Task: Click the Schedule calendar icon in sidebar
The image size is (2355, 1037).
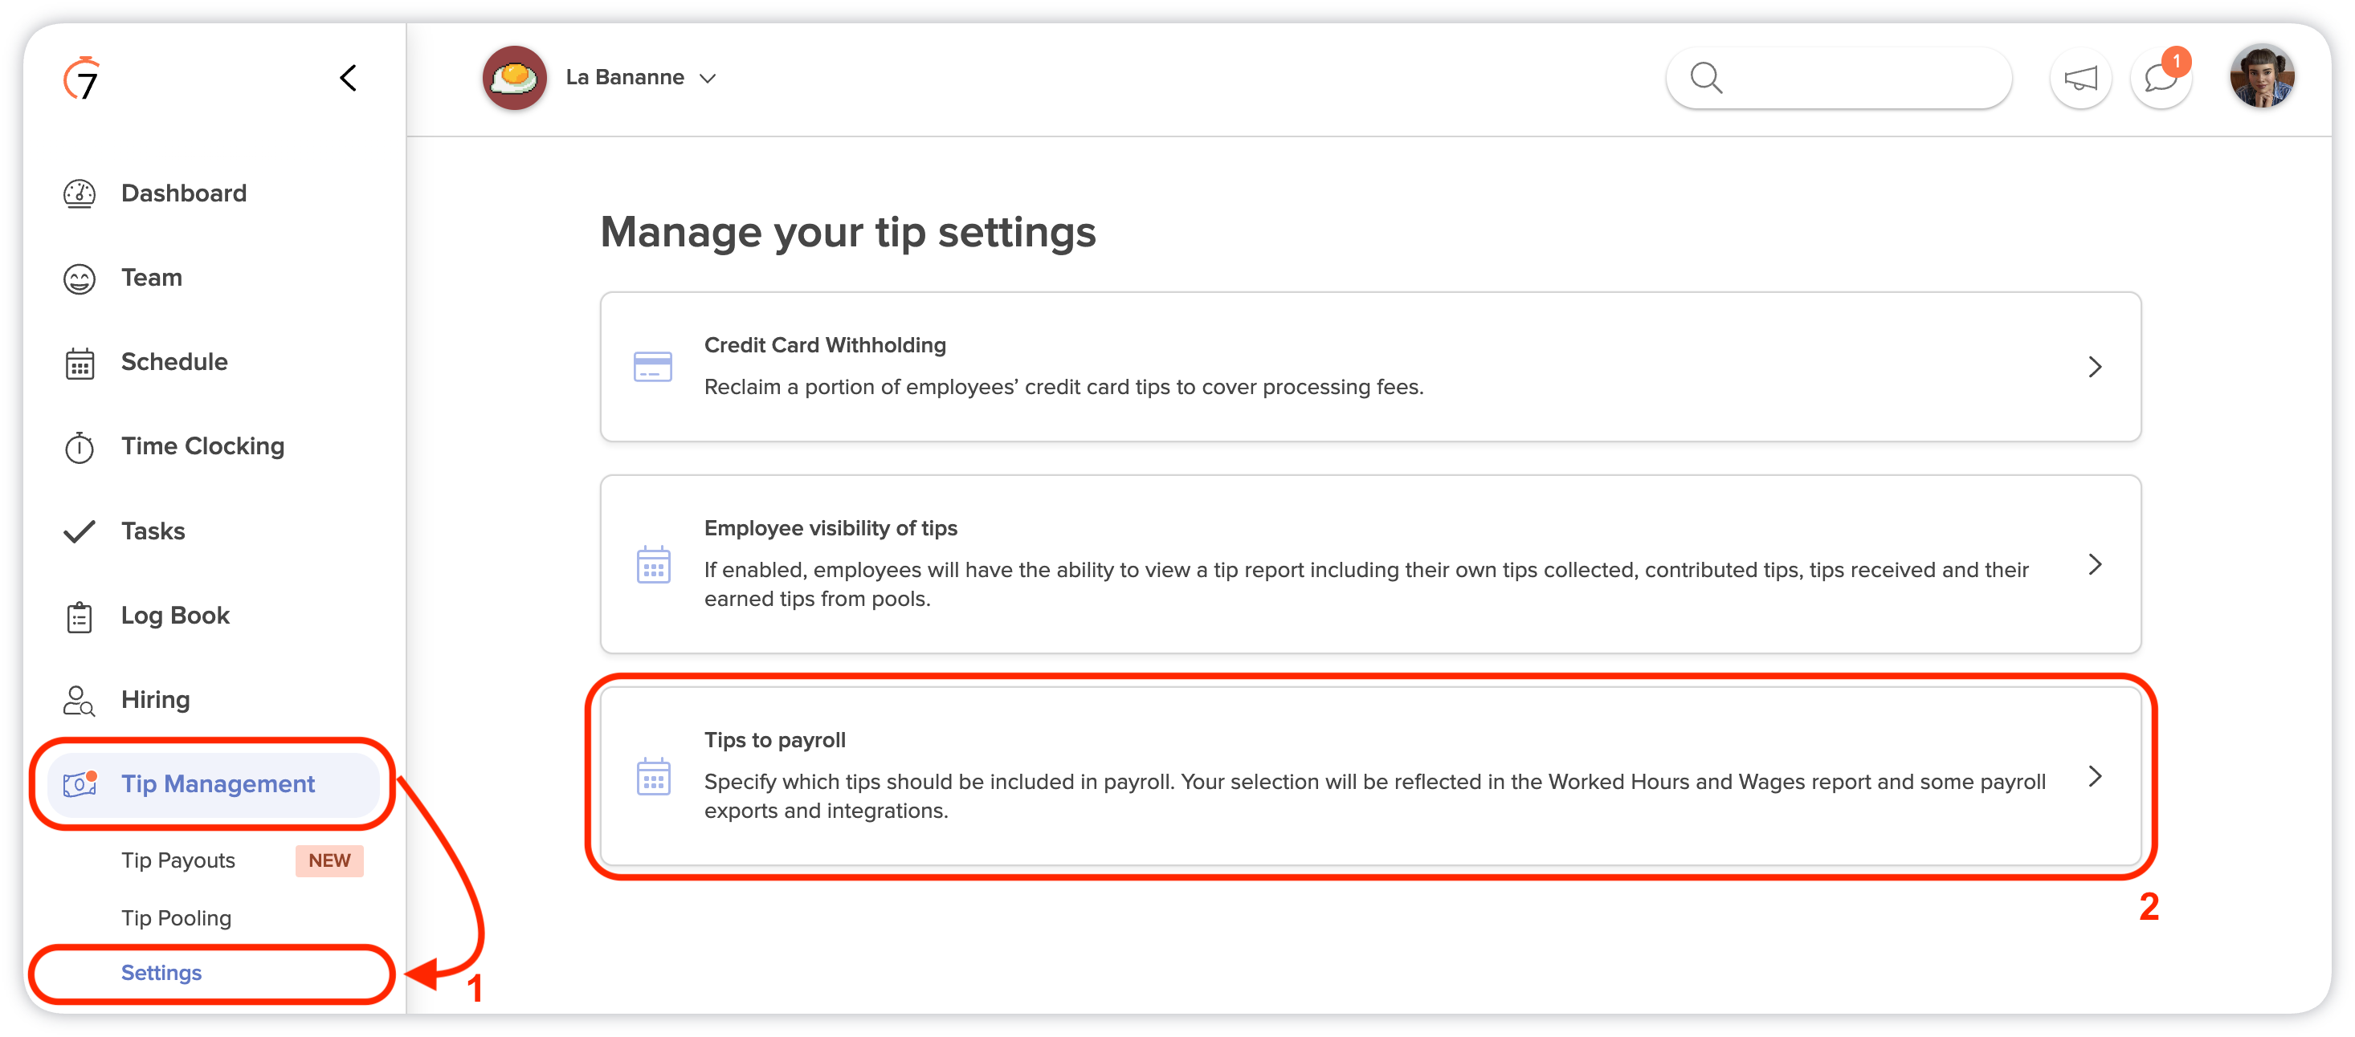Action: point(80,363)
